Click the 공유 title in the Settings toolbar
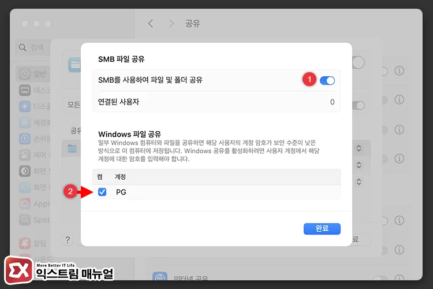The height and width of the screenshot is (289, 433). tap(192, 23)
